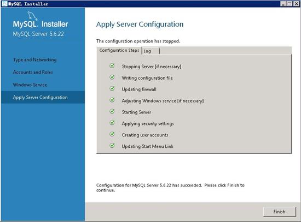Minimize the MySQL Installer window
Viewport: 301px width, 222px height.
(x=283, y=4)
